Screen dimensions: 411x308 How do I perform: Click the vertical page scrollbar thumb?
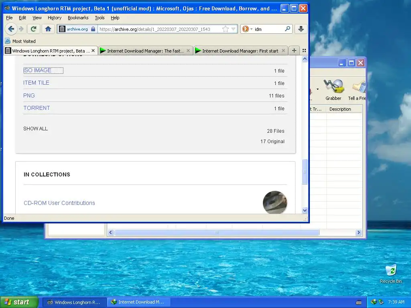click(x=305, y=172)
